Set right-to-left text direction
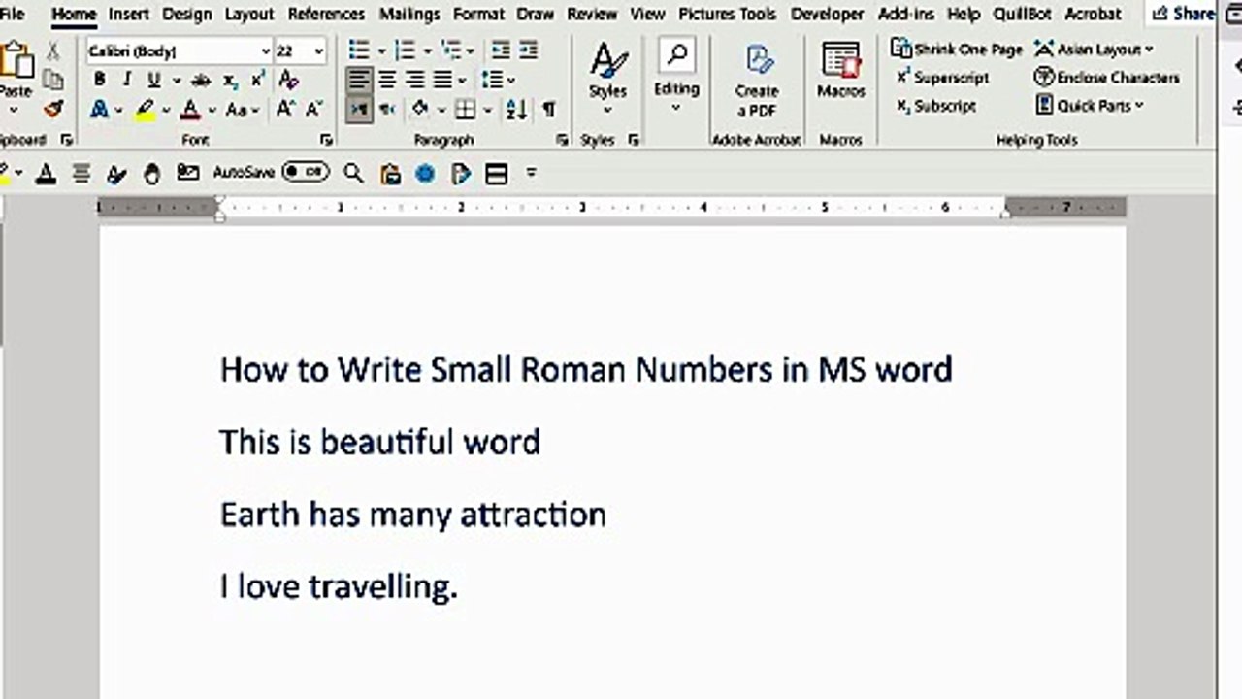Image resolution: width=1242 pixels, height=699 pixels. coord(387,110)
